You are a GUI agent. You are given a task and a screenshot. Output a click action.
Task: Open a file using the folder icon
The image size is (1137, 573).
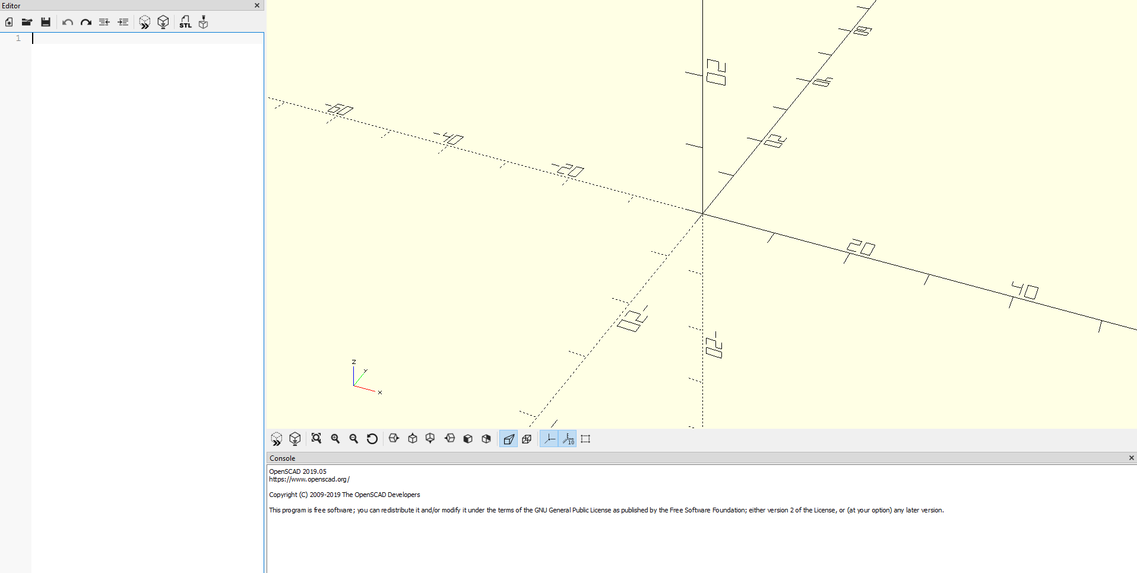(27, 23)
